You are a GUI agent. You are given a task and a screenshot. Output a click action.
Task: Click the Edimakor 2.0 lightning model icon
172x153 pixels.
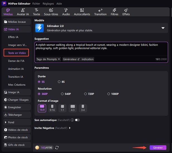click(x=40, y=28)
